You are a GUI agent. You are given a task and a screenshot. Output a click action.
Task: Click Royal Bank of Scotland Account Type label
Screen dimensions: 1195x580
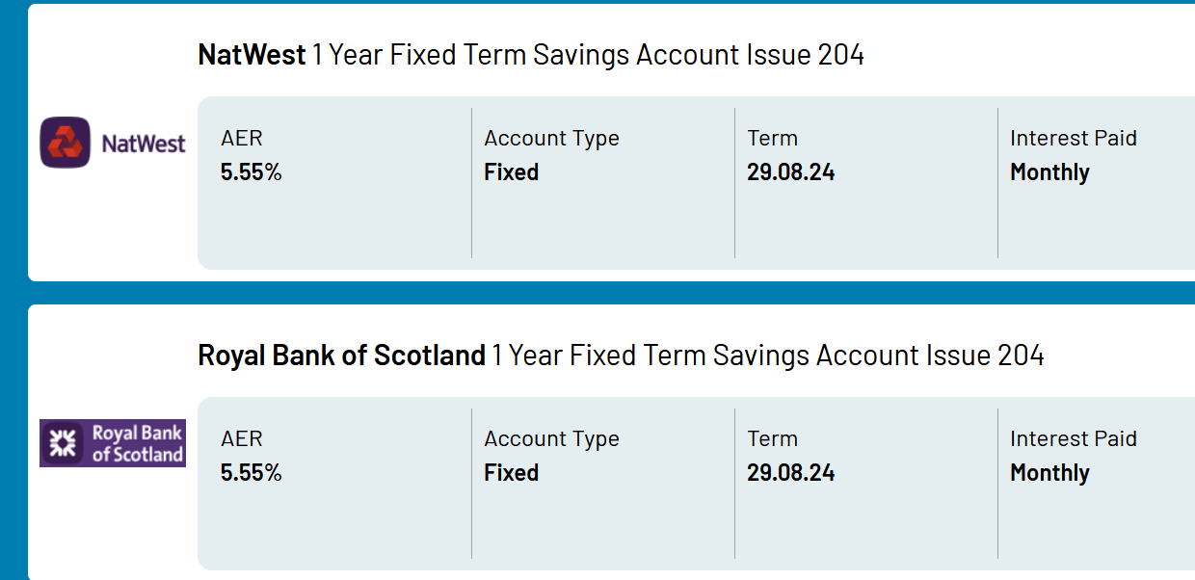[551, 439]
